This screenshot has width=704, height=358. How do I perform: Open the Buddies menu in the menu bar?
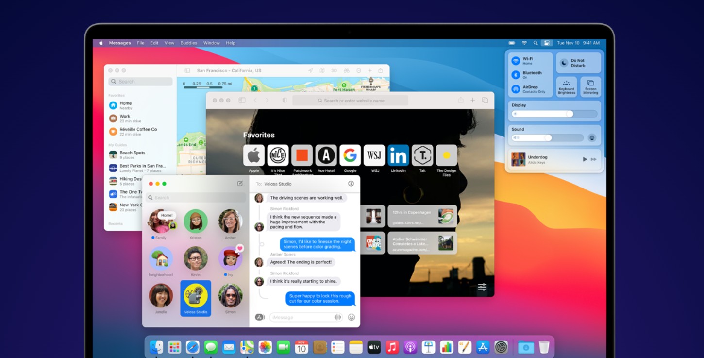tap(188, 43)
